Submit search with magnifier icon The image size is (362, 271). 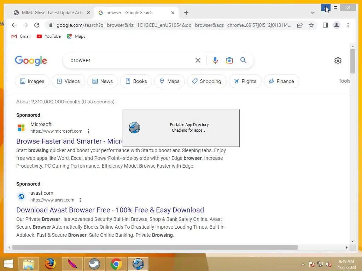point(243,60)
